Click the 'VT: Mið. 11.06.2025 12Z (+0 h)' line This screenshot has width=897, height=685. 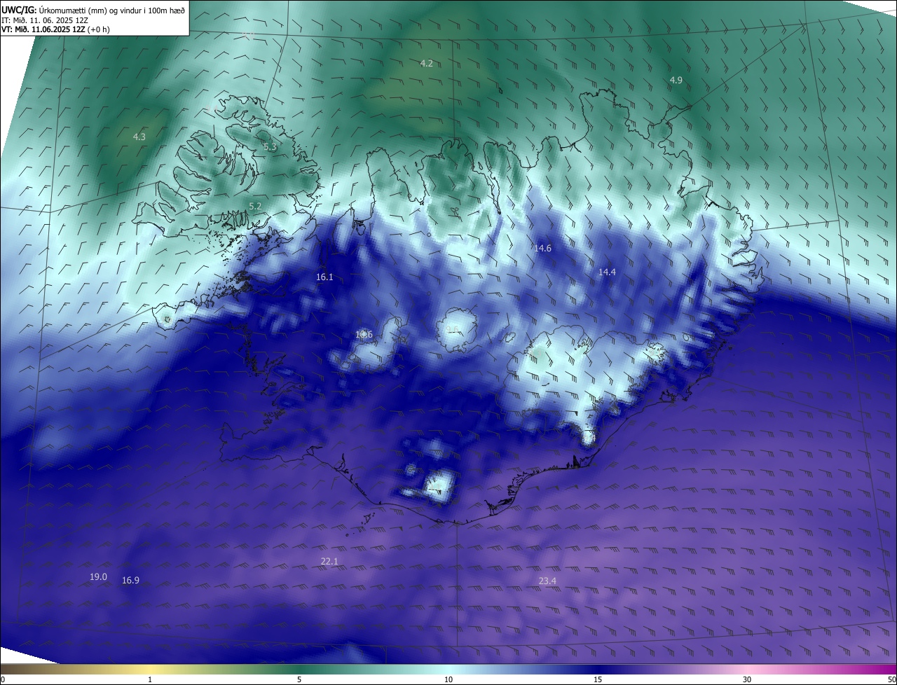55,29
